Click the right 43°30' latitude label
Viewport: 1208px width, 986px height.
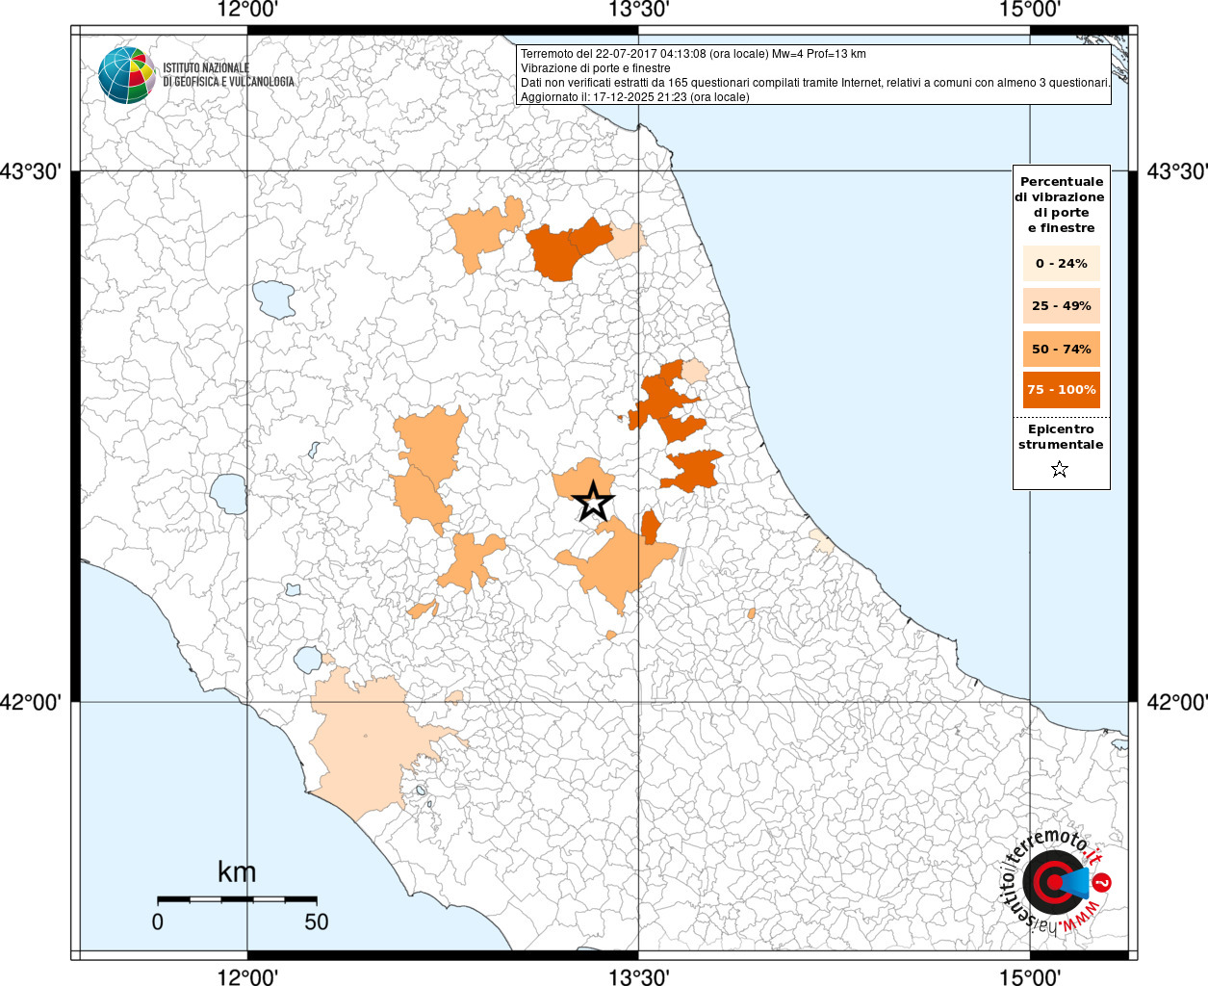point(1177,171)
